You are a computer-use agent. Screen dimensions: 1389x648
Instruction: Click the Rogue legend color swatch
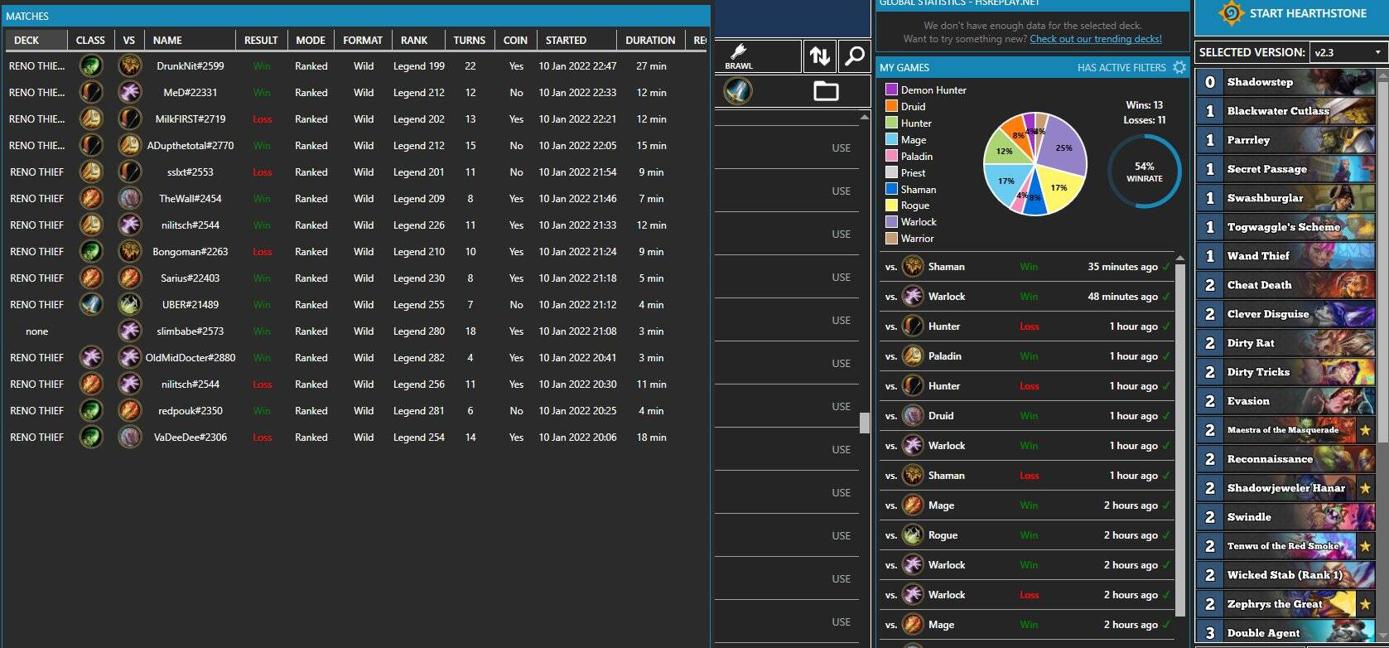891,206
